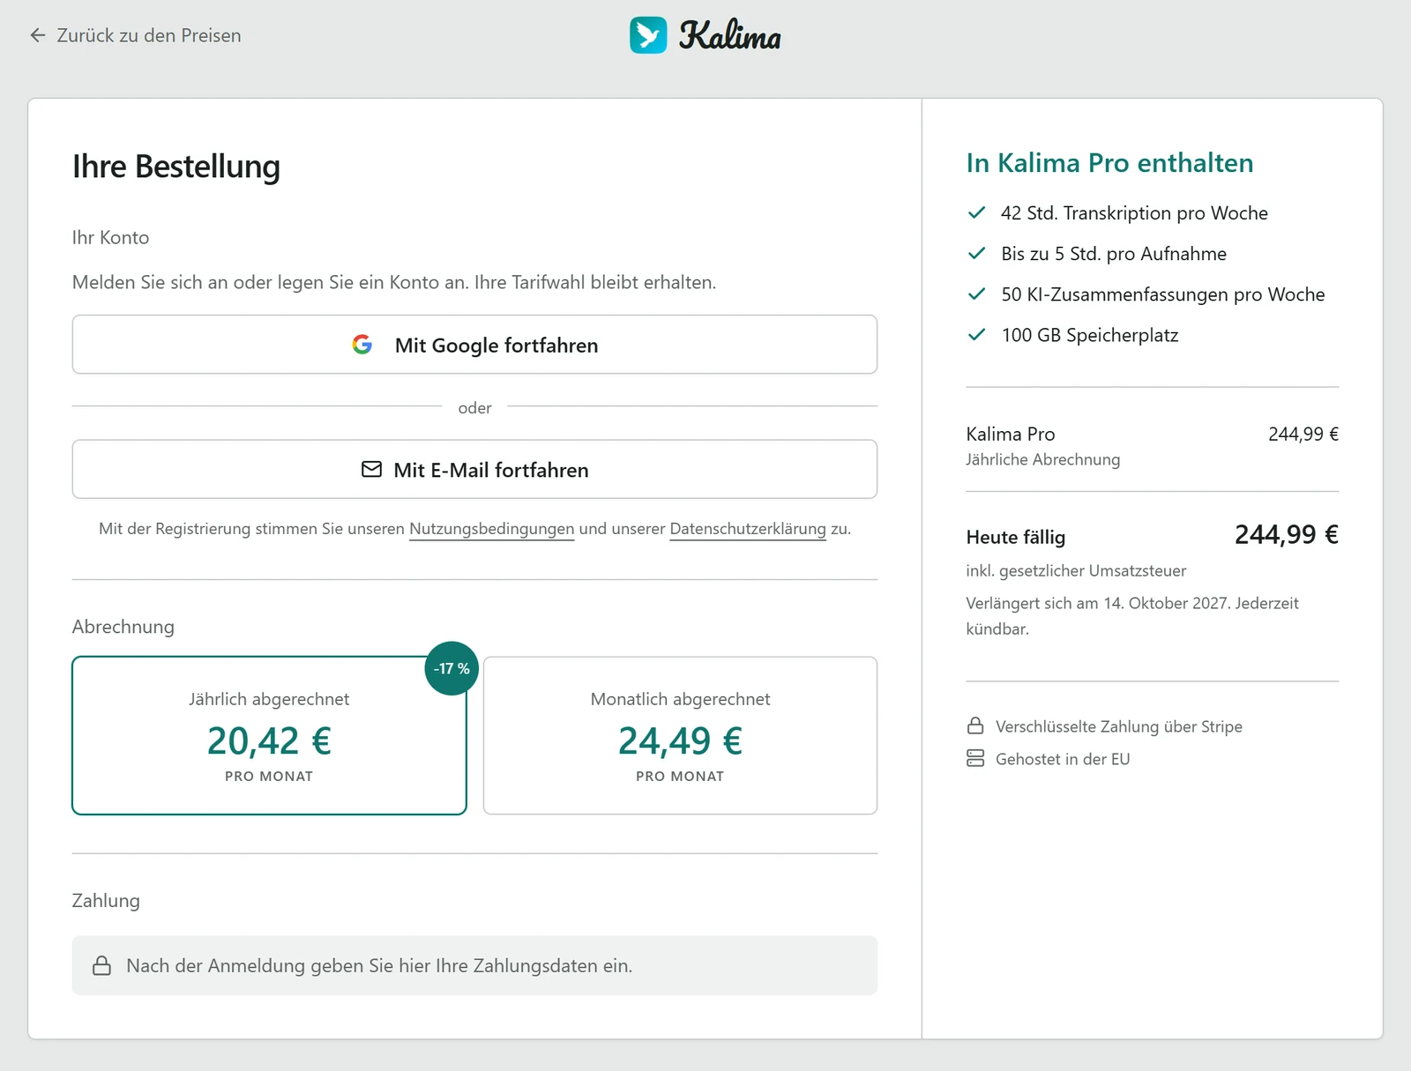Click the Ihr Konto section label
The width and height of the screenshot is (1411, 1071).
coord(110,237)
